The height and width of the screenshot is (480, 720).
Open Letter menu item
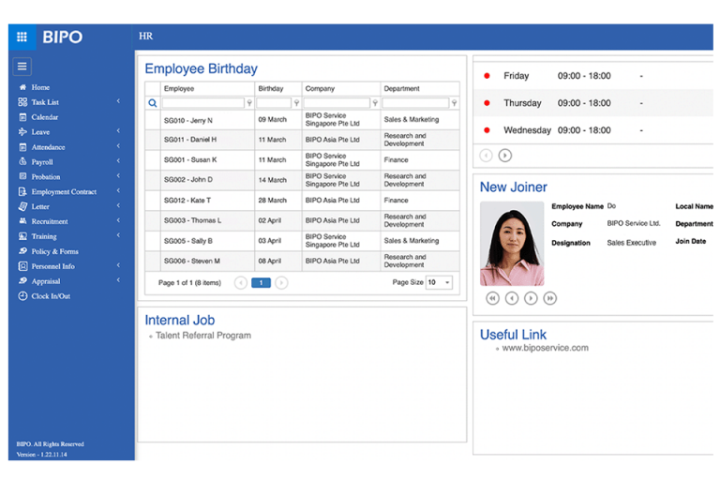[x=40, y=206]
